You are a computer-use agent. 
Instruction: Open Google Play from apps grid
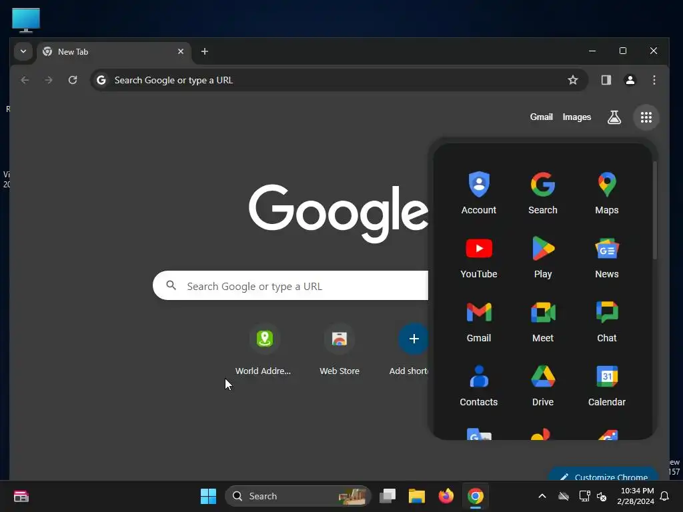tap(543, 257)
